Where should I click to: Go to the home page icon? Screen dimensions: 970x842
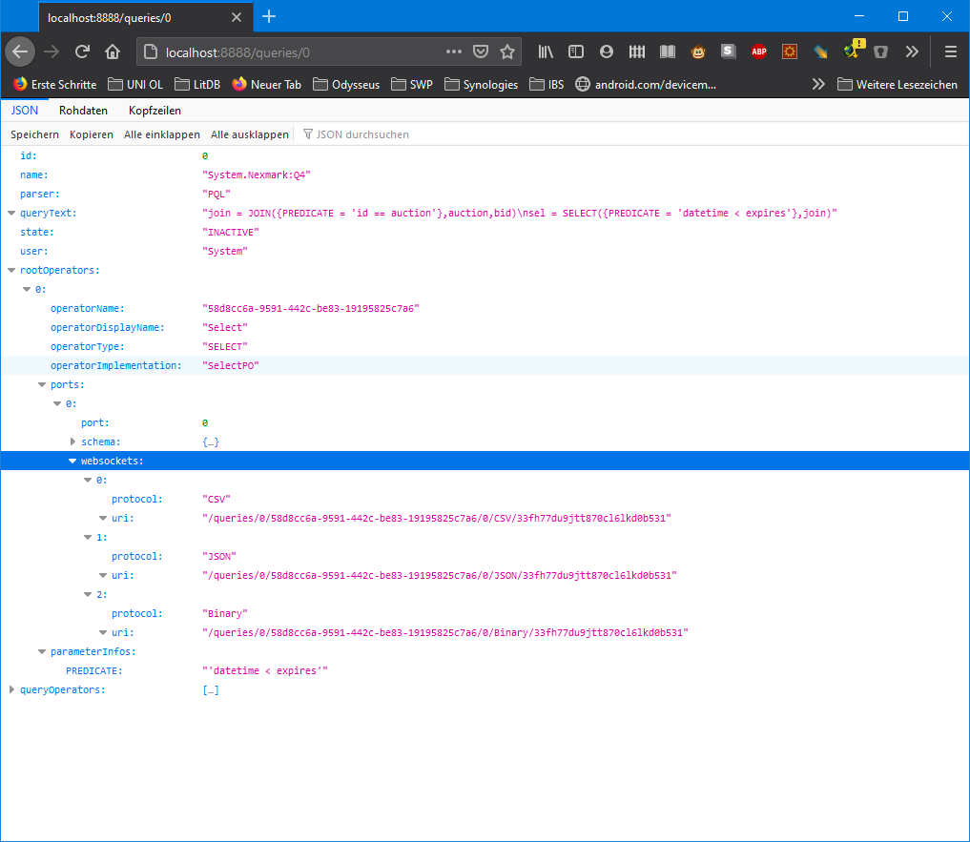coord(113,51)
